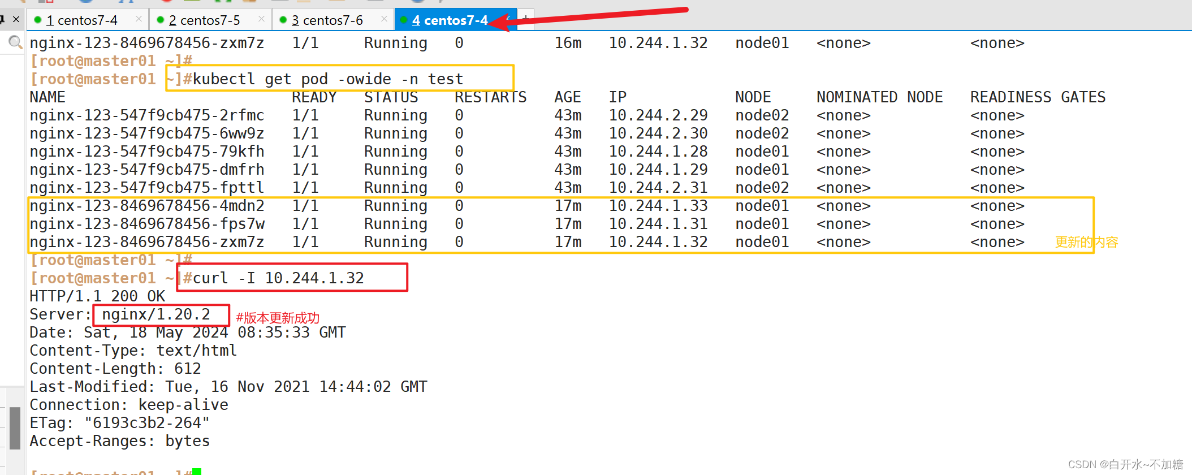Click Running status of pod 6ww9z
The width and height of the screenshot is (1192, 475).
396,133
